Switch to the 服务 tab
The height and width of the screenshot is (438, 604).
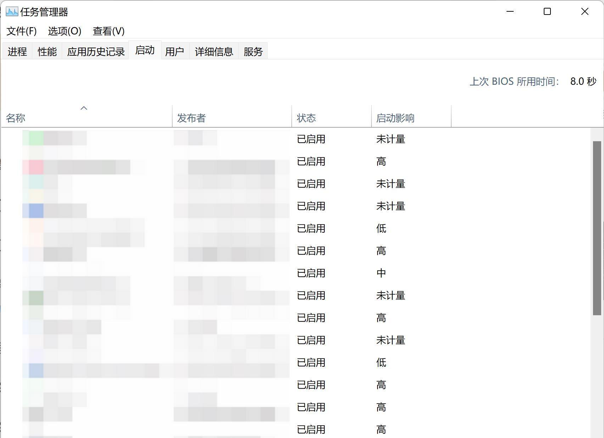[253, 51]
